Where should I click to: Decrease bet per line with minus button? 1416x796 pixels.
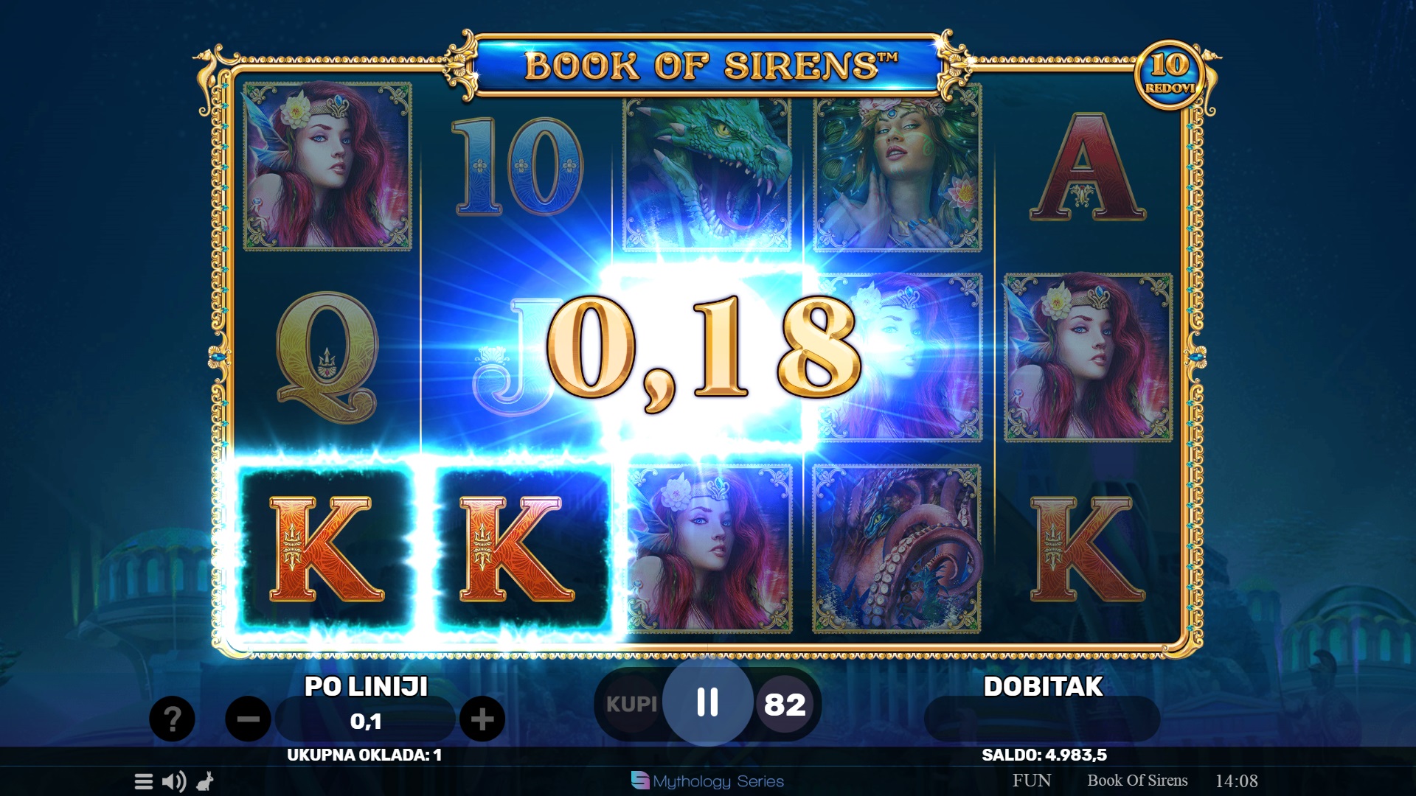248,719
